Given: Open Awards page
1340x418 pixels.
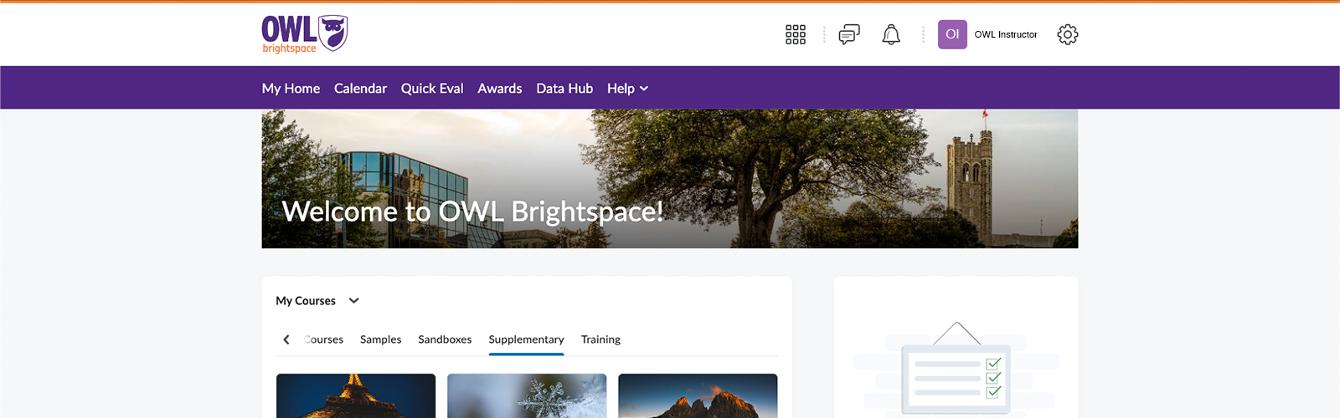Looking at the screenshot, I should (500, 88).
